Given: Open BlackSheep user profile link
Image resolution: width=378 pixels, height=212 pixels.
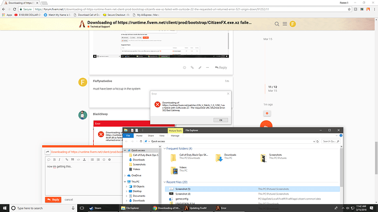Looking at the screenshot, I should (100, 114).
